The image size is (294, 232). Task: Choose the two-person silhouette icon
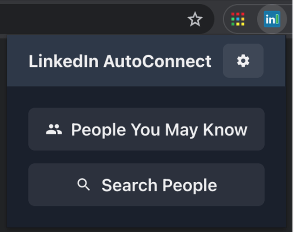(x=54, y=129)
